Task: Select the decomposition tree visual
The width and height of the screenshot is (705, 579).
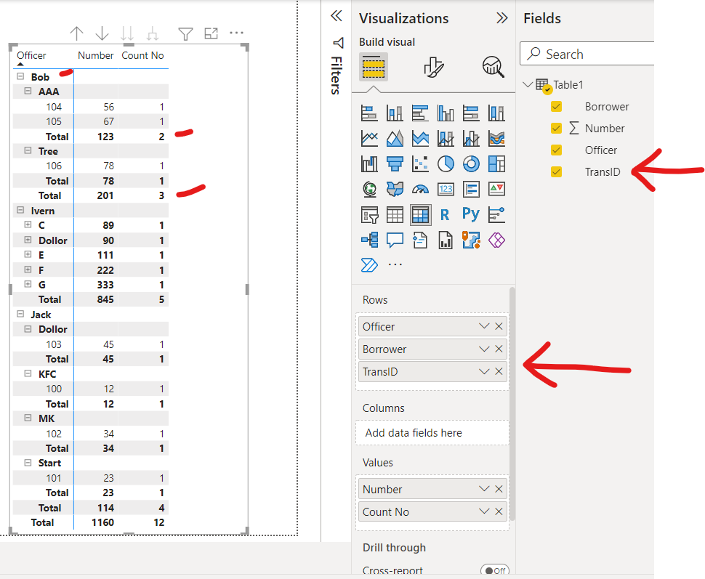Action: (x=369, y=240)
